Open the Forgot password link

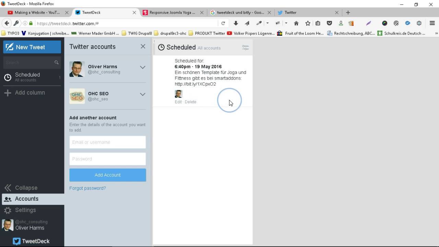coord(87,188)
